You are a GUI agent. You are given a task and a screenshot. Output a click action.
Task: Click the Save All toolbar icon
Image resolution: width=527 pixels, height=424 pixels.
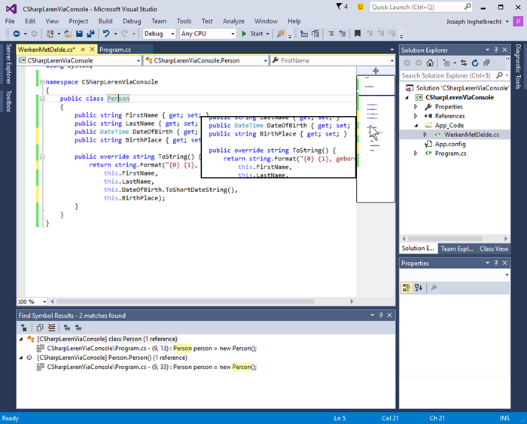(91, 34)
